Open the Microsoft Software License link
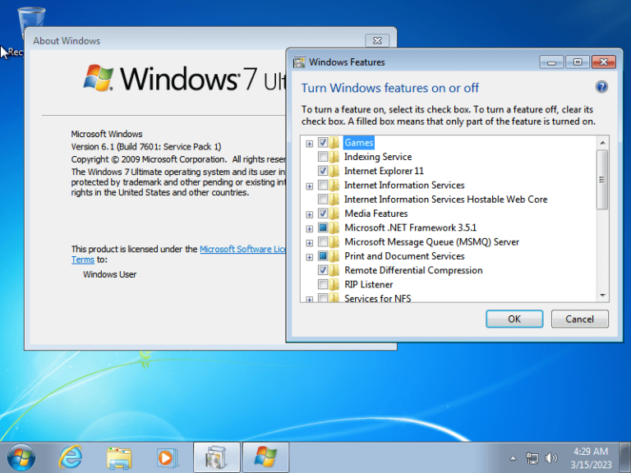Screen dimensions: 631x473 click(242, 249)
